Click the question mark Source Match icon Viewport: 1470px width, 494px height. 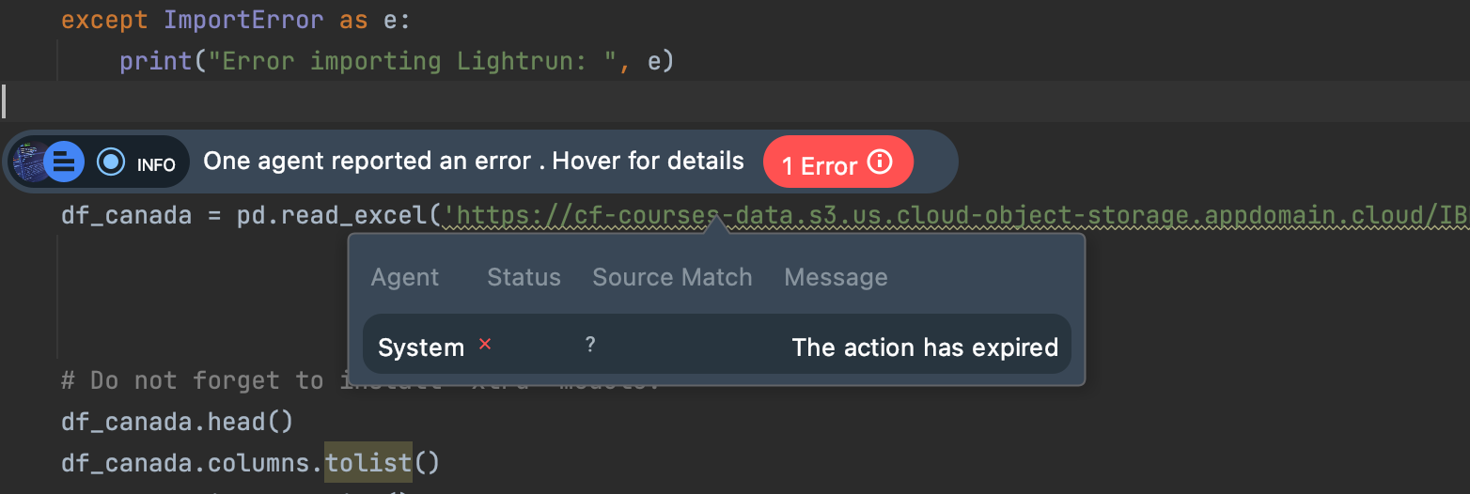[590, 345]
